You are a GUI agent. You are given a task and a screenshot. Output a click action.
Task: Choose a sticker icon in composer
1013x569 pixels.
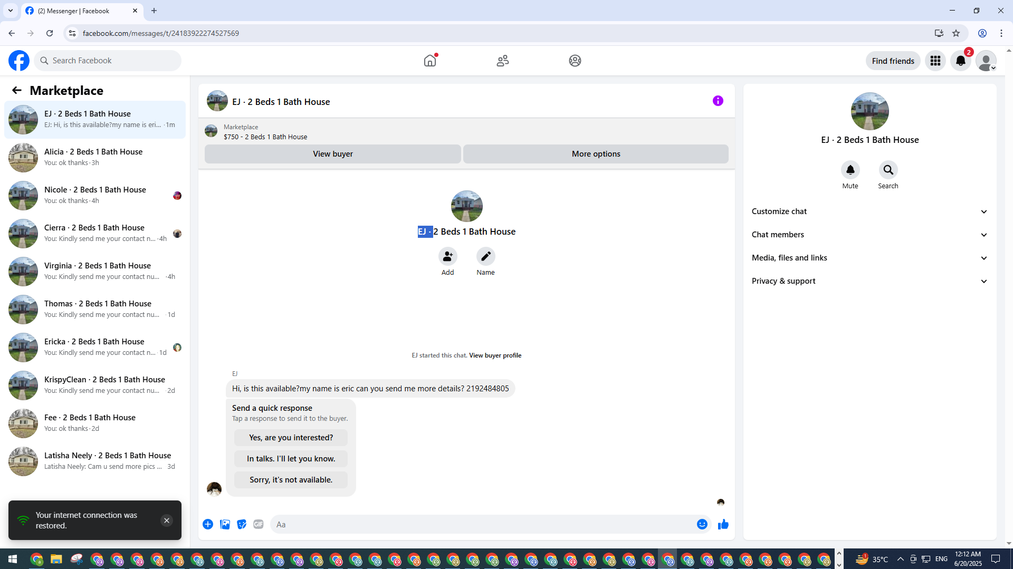pos(242,524)
